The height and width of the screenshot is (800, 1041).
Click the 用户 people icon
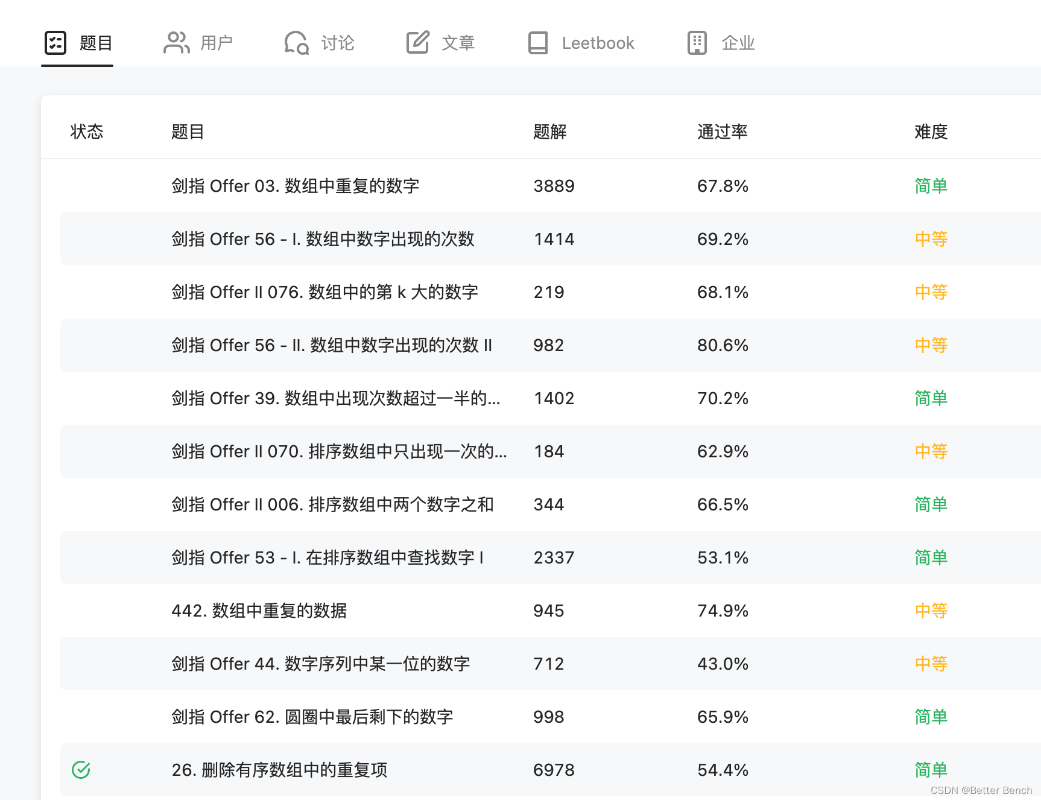tap(176, 43)
